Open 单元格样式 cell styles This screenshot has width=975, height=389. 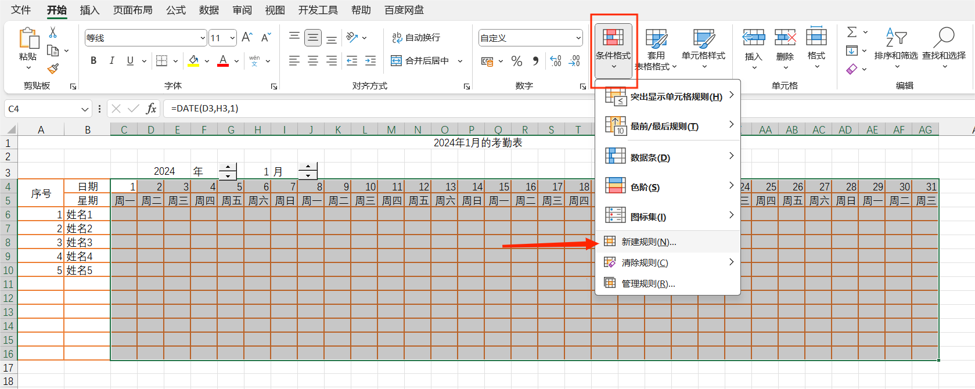point(703,50)
